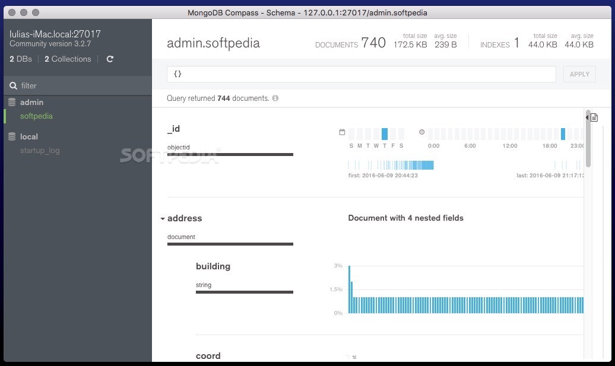Screen dimensions: 615x366
Task: Click 'Document with 4 nested fields' text
Action: (405, 218)
